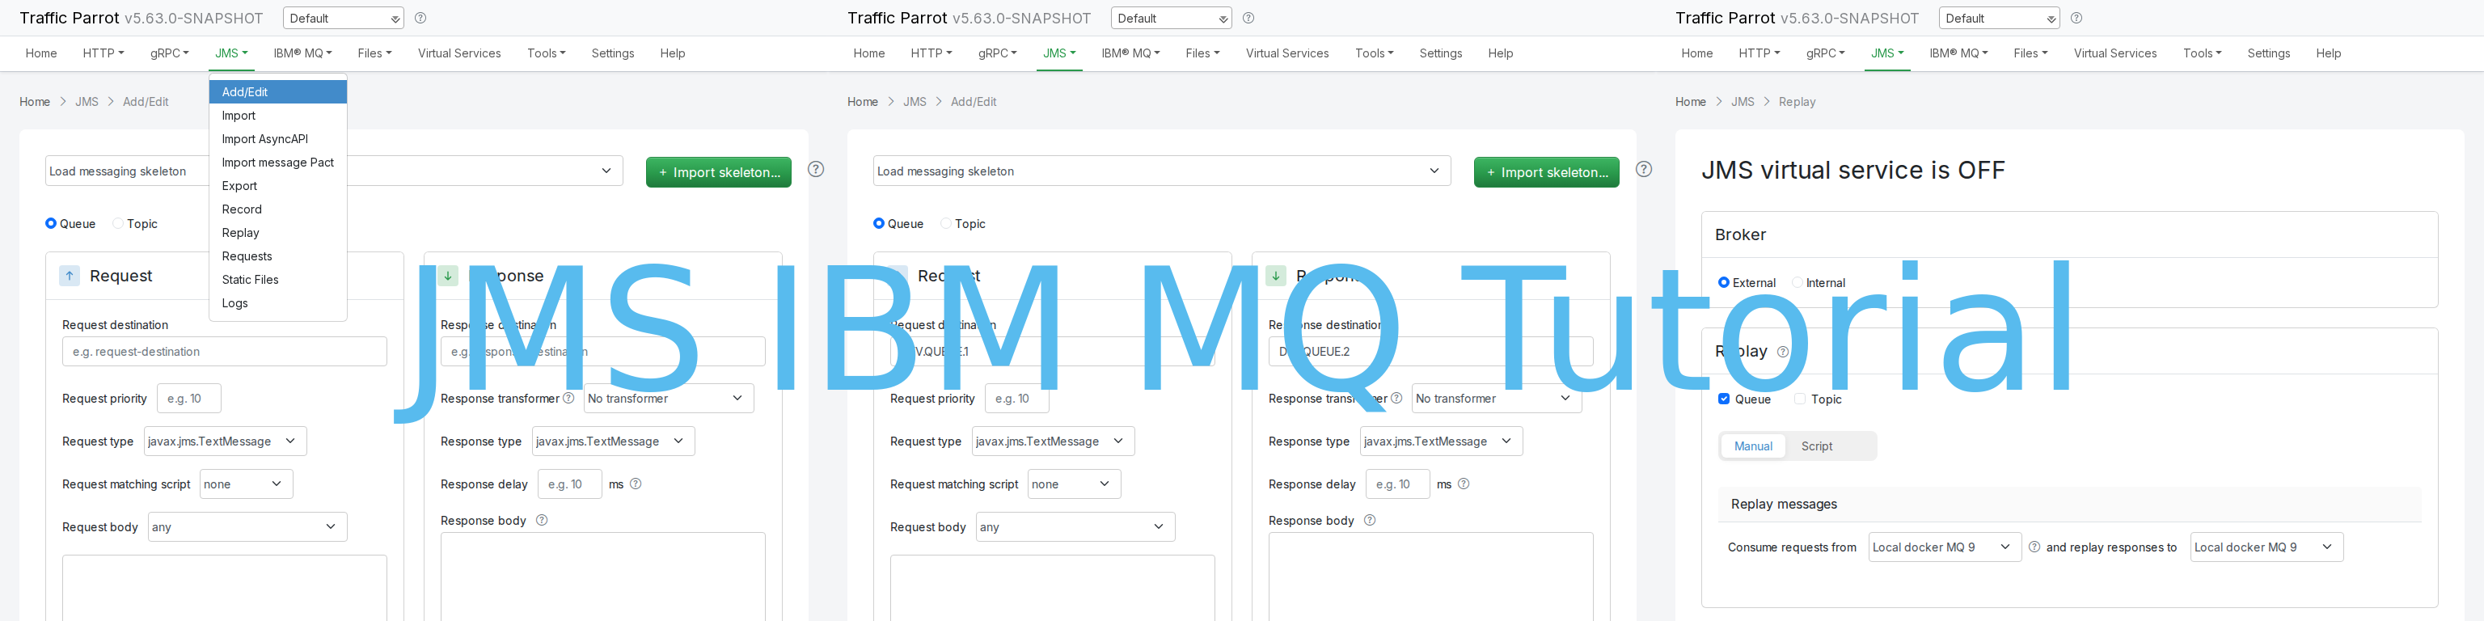2484x621 pixels.
Task: Choose Static Files in the JMS menu
Action: tap(277, 280)
